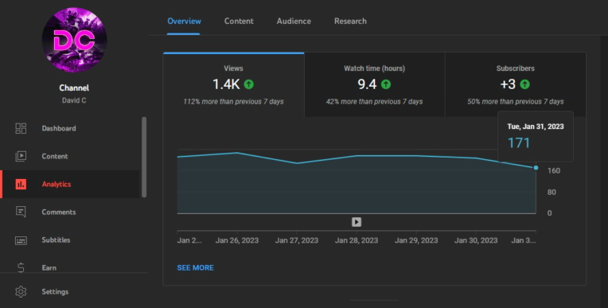Click the red Analytics bar-chart icon
The height and width of the screenshot is (308, 608).
point(21,184)
